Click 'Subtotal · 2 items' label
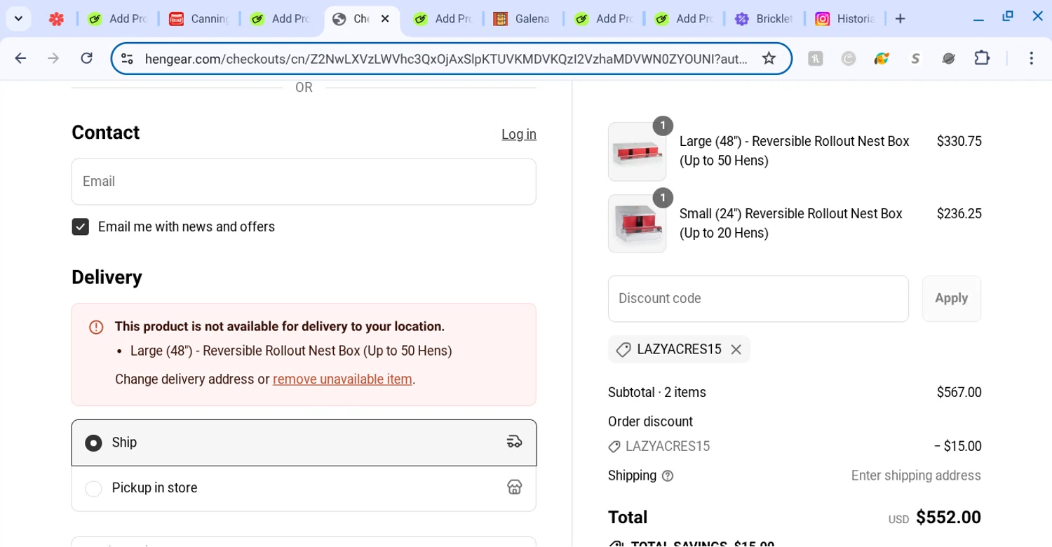Image resolution: width=1052 pixels, height=547 pixels. tap(657, 393)
